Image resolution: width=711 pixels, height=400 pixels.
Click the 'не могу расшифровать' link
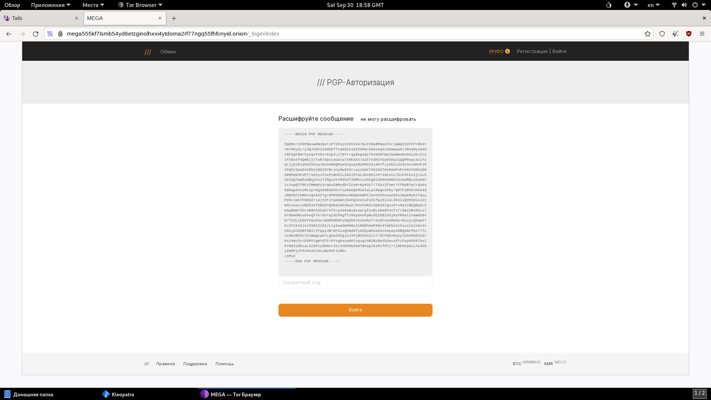tap(388, 119)
